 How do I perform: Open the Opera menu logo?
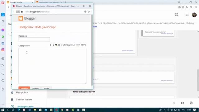(3, 3)
